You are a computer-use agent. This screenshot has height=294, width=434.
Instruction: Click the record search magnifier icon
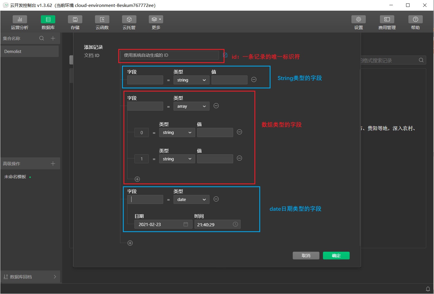pyautogui.click(x=421, y=60)
